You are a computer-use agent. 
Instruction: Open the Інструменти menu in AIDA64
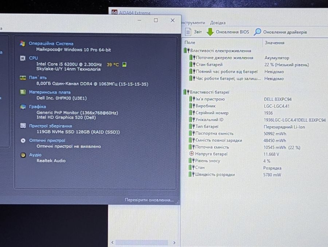pos(193,23)
